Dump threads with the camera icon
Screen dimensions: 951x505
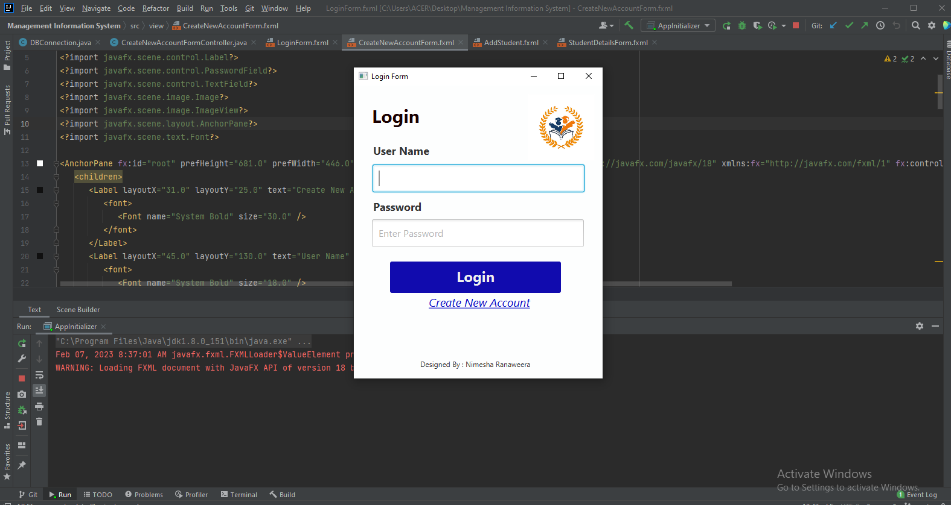(22, 394)
